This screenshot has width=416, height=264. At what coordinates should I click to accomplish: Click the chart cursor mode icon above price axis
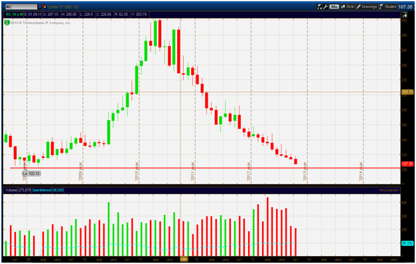(405, 15)
